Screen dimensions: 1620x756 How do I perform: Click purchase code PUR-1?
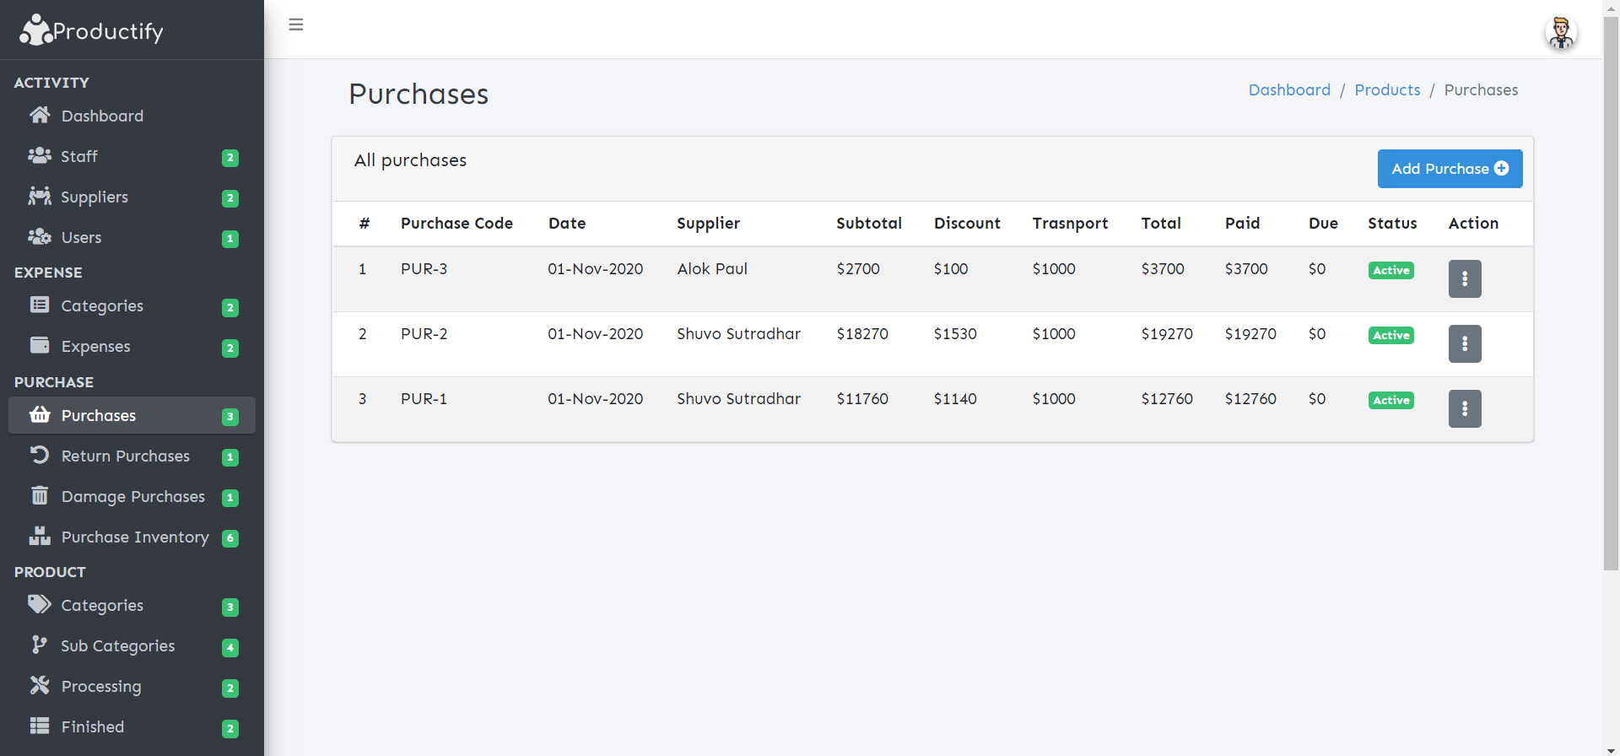pos(424,398)
